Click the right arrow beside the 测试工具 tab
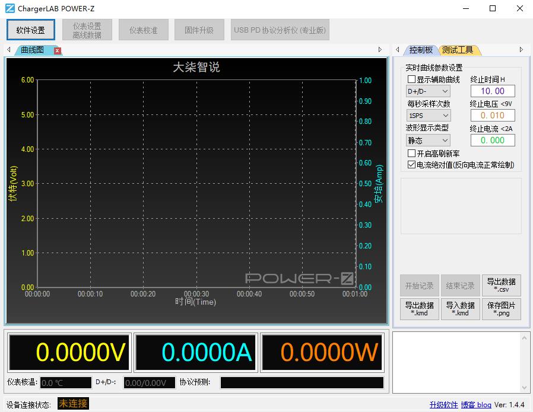 coord(521,50)
